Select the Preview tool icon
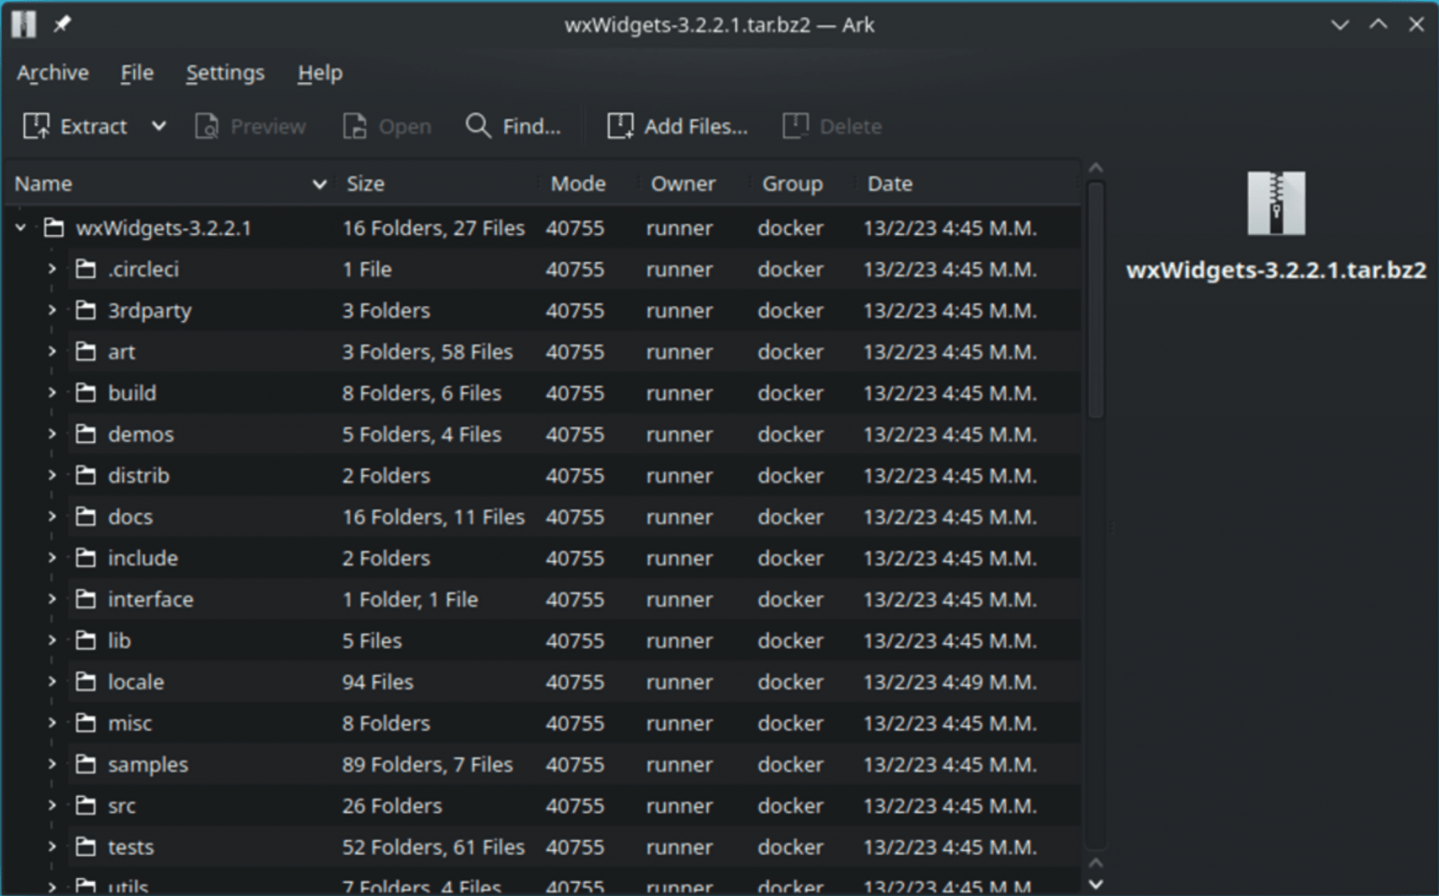The height and width of the screenshot is (896, 1439). pyautogui.click(x=207, y=125)
